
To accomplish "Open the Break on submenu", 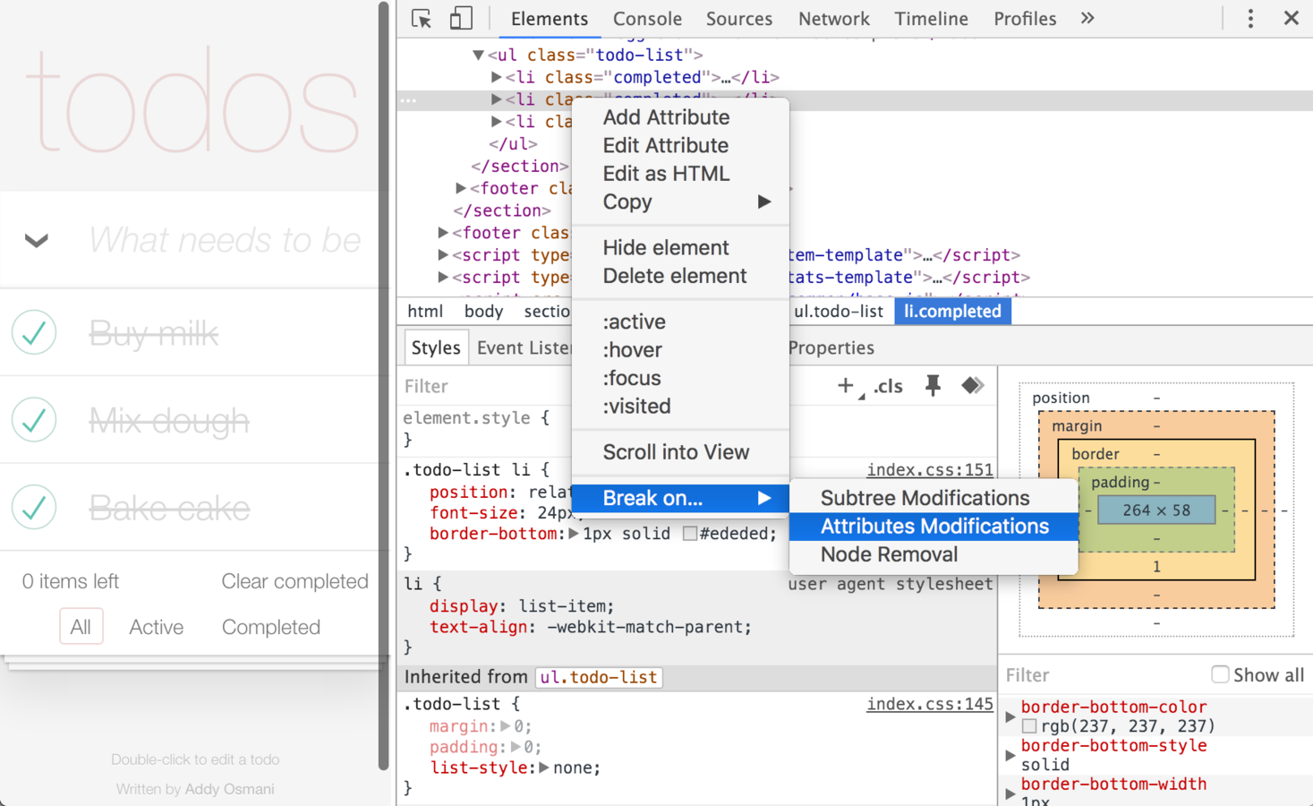I will (x=680, y=498).
